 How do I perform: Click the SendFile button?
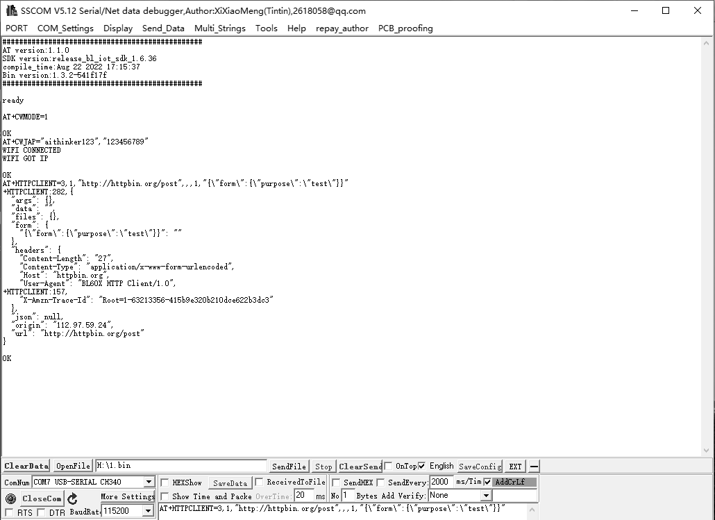pos(289,466)
